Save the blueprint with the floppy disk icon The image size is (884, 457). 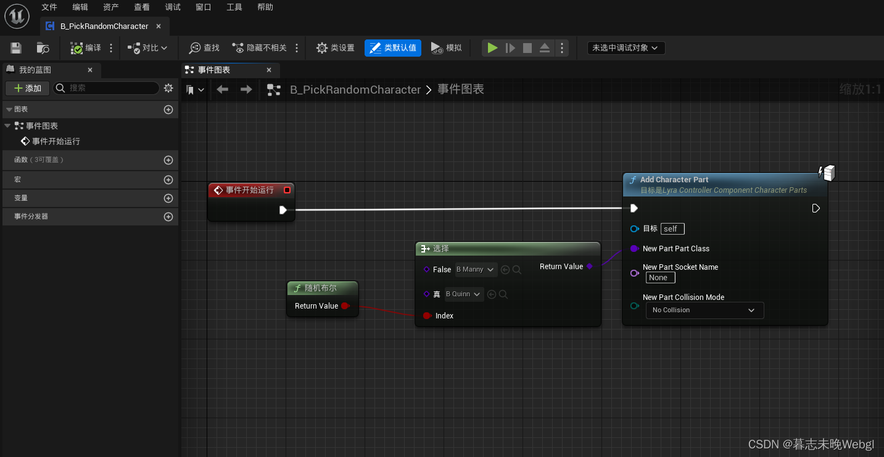(16, 48)
